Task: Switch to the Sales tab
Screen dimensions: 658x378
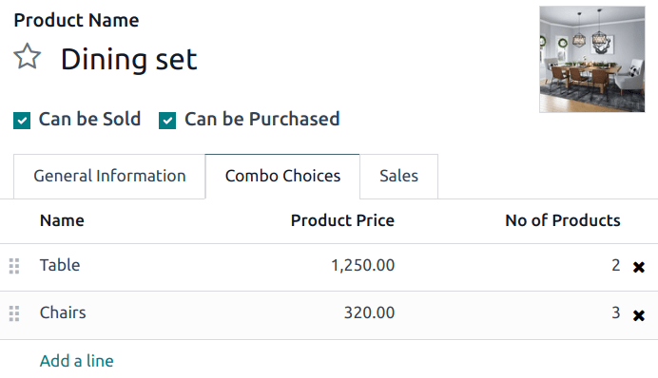Action: click(x=398, y=176)
